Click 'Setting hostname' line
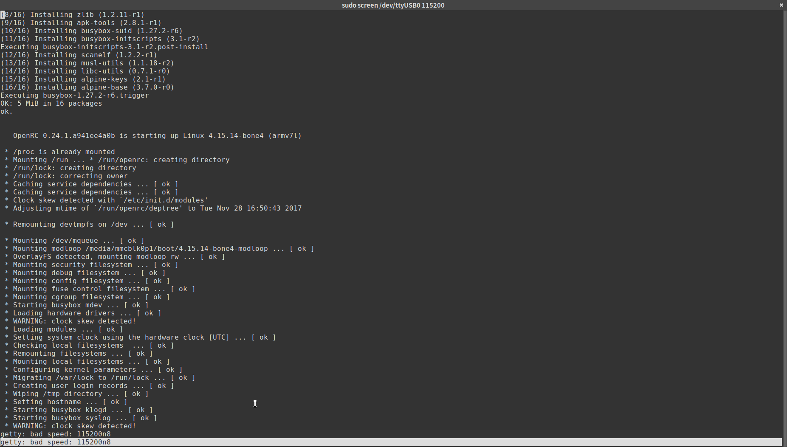This screenshot has width=787, height=447. (66, 402)
